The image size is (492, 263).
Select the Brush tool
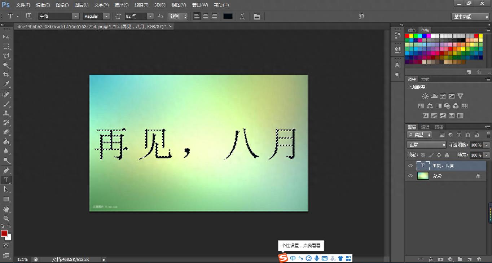(x=6, y=104)
